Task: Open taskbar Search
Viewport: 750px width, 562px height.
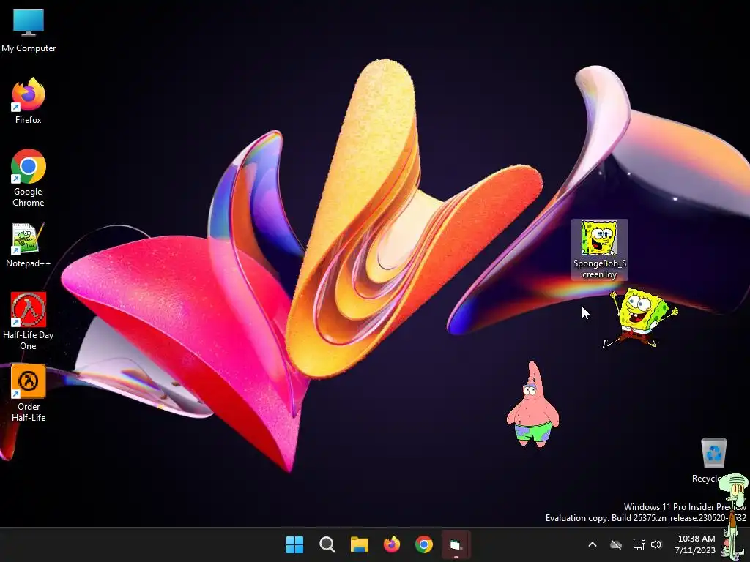Action: [327, 544]
